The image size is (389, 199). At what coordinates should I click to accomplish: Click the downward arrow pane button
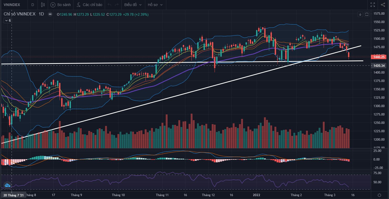tap(360, 14)
